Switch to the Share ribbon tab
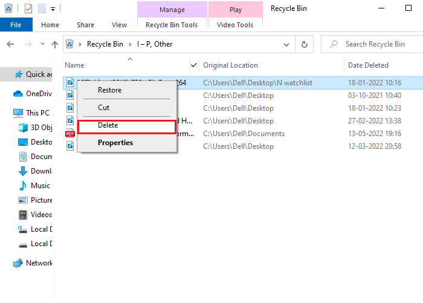 (x=86, y=25)
